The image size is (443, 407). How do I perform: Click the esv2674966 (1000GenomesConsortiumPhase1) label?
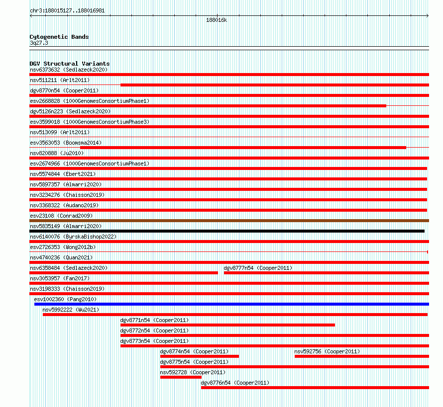(90, 163)
